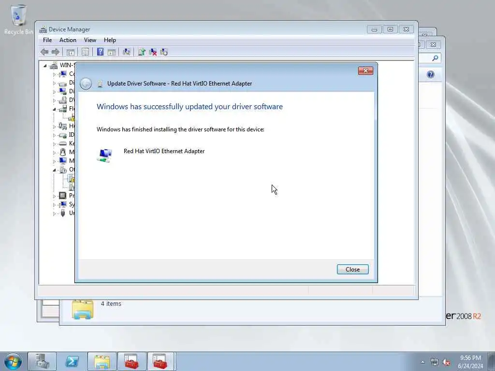Select the Mice category icon in tree
This screenshot has width=495, height=371.
pos(63,152)
